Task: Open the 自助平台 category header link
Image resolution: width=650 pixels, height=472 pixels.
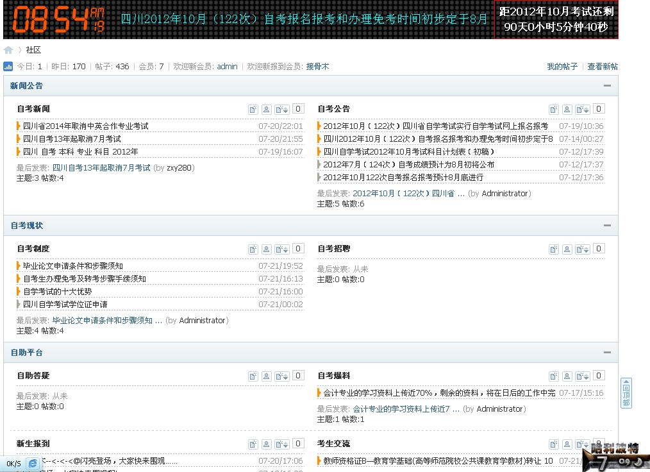Action: pyautogui.click(x=26, y=353)
